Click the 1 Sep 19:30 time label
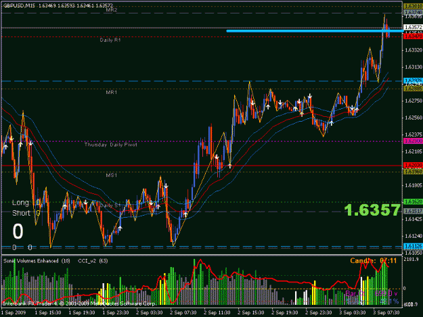The height and width of the screenshot is (317, 423). [x=82, y=313]
